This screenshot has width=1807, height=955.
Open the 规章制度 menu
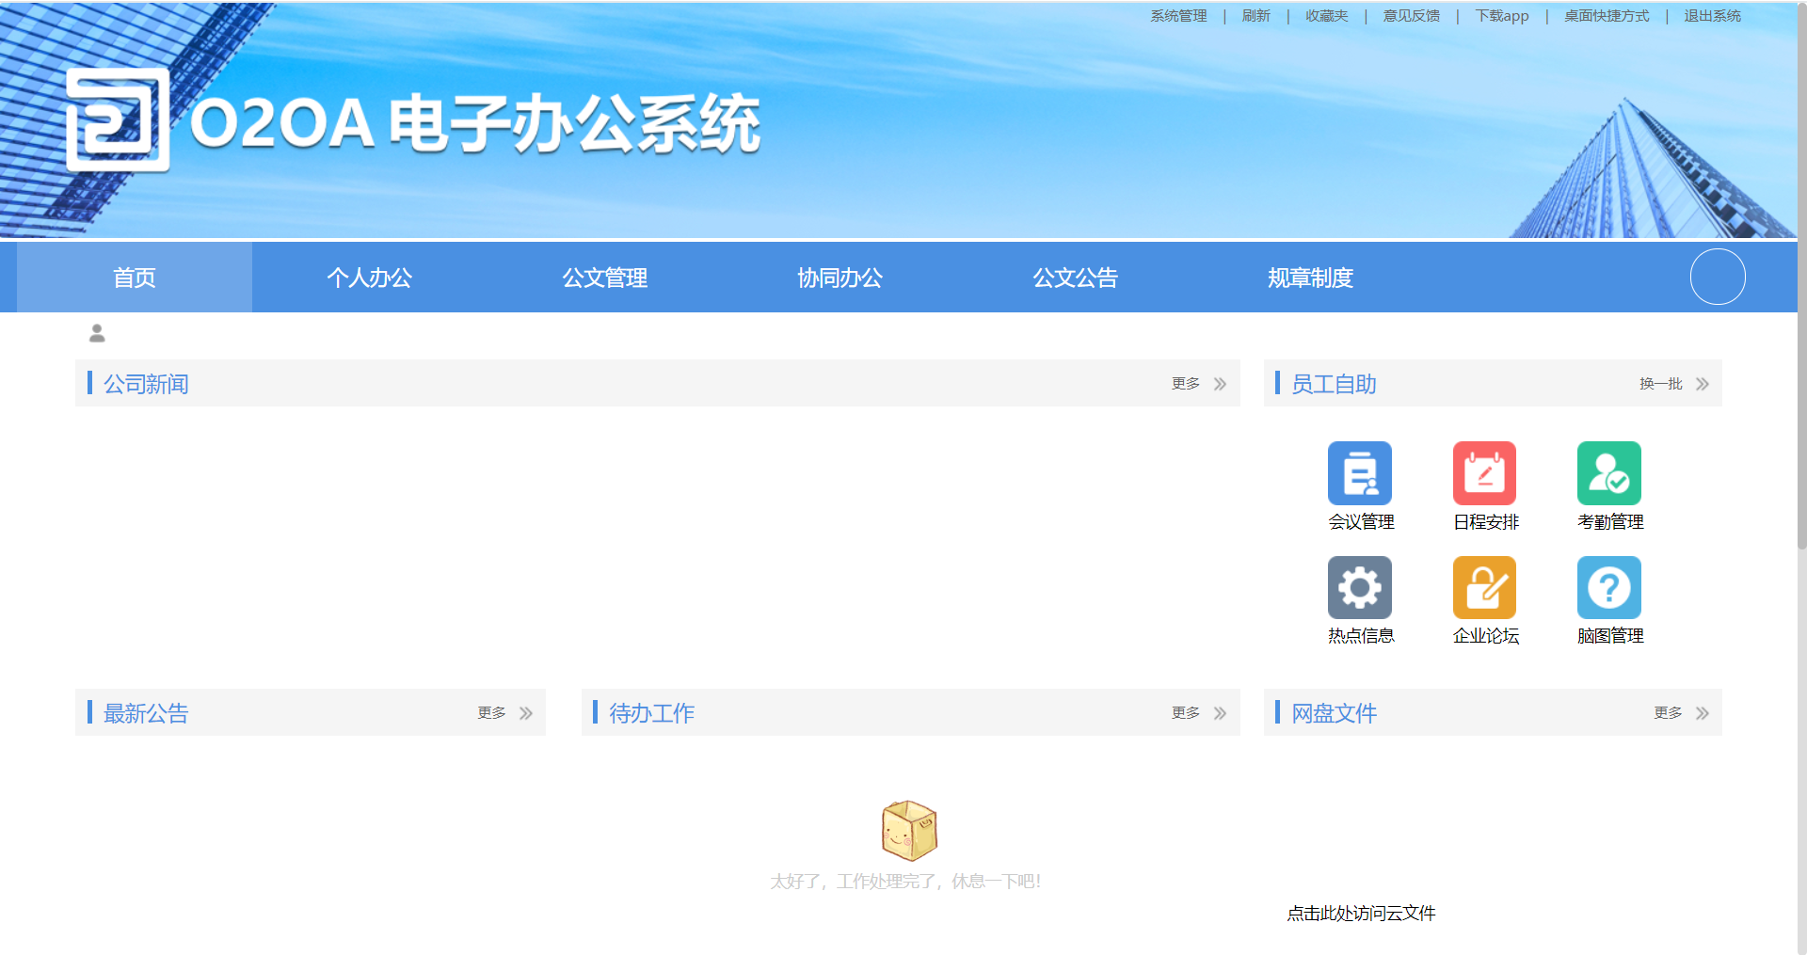pyautogui.click(x=1311, y=278)
